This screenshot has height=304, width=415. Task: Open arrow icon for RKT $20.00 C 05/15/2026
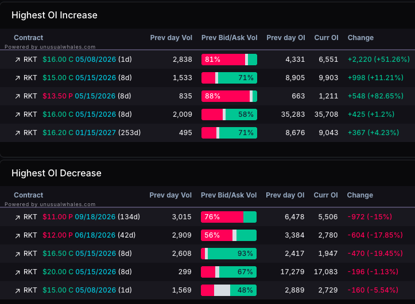pyautogui.click(x=17, y=273)
